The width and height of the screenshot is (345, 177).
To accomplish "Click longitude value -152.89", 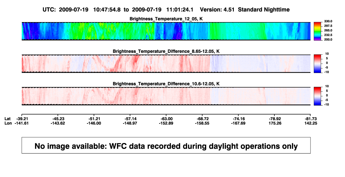I will pyautogui.click(x=166, y=123).
